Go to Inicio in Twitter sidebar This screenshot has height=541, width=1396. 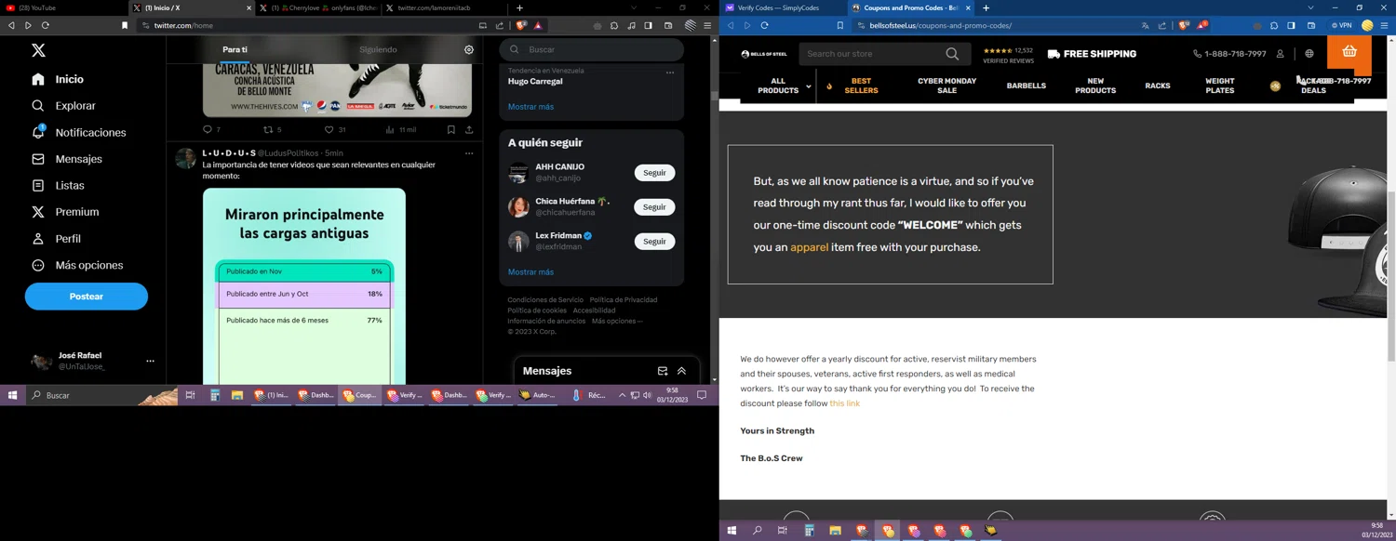(58, 79)
